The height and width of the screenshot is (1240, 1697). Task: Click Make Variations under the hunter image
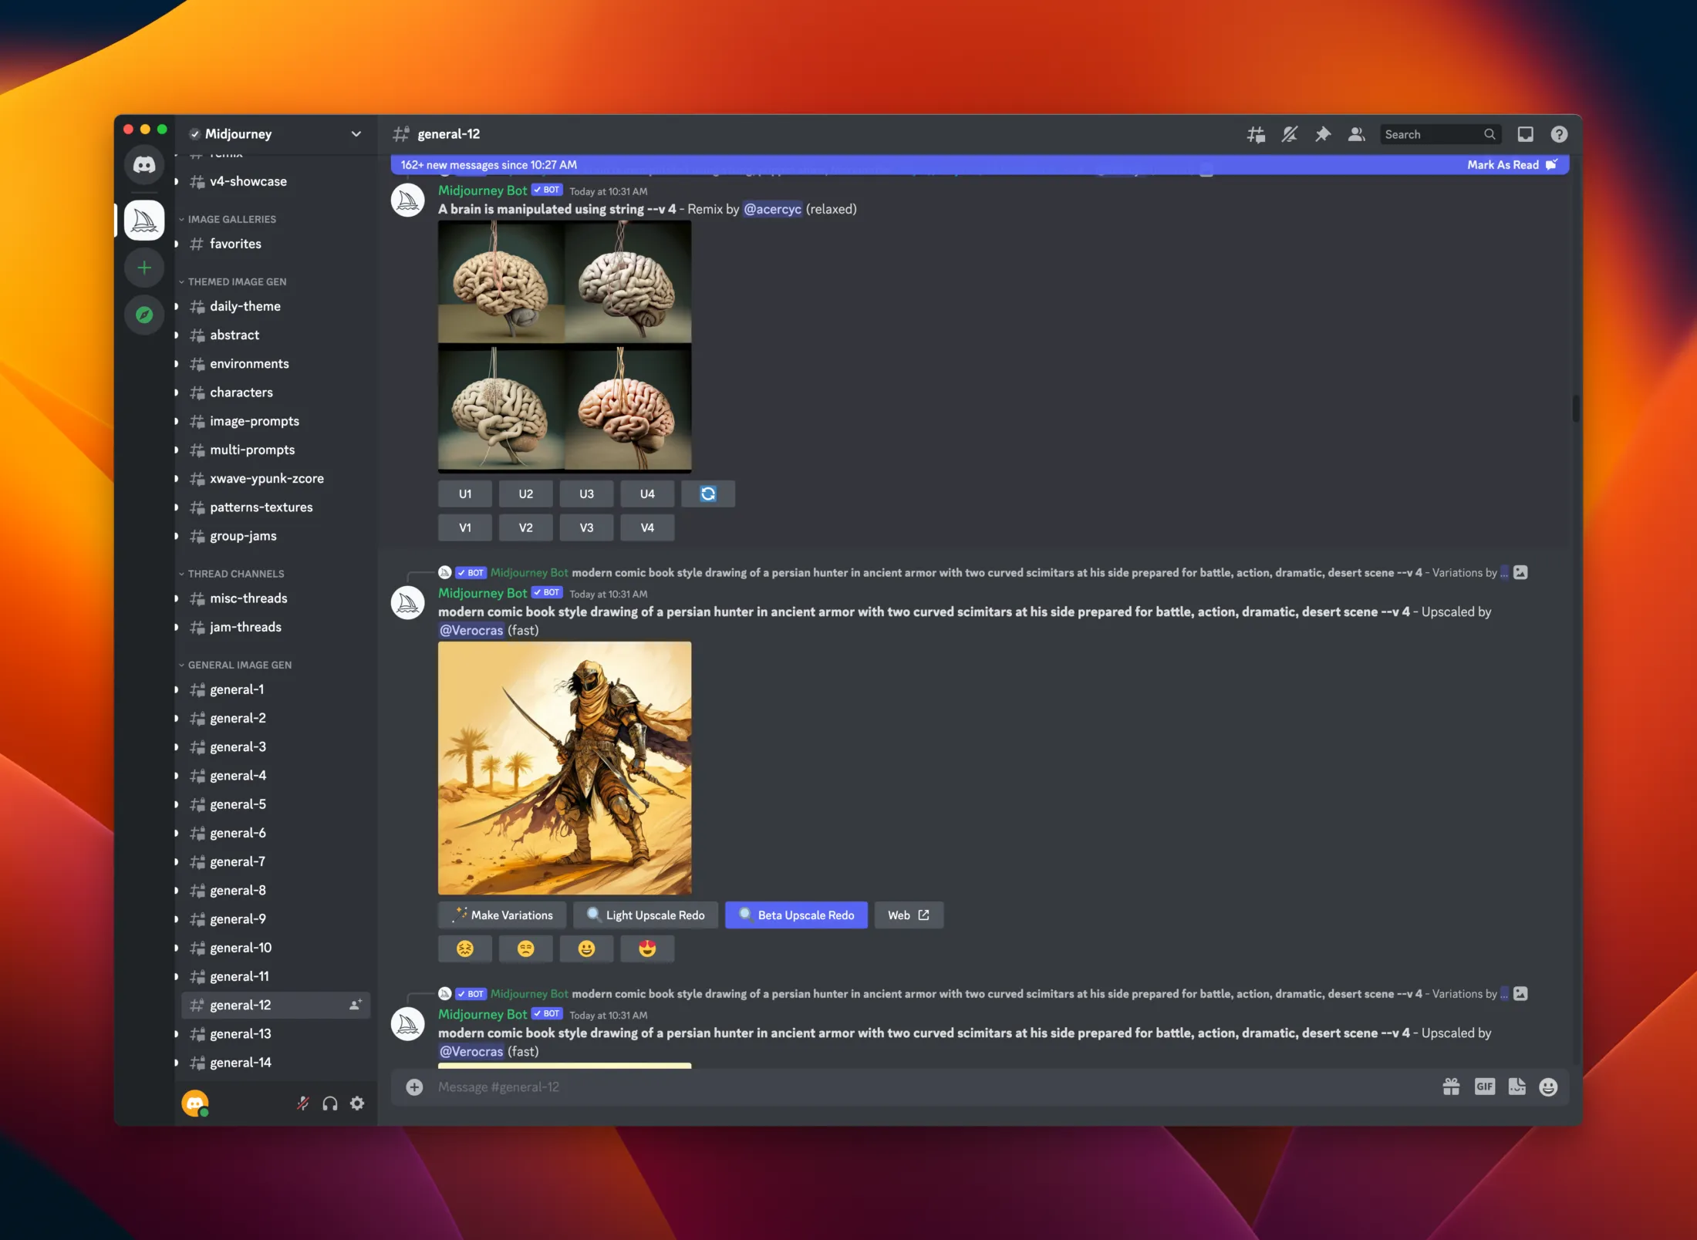(501, 915)
